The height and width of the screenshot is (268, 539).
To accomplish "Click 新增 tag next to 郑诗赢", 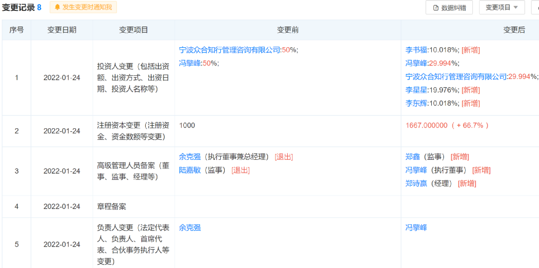I will tap(467, 183).
